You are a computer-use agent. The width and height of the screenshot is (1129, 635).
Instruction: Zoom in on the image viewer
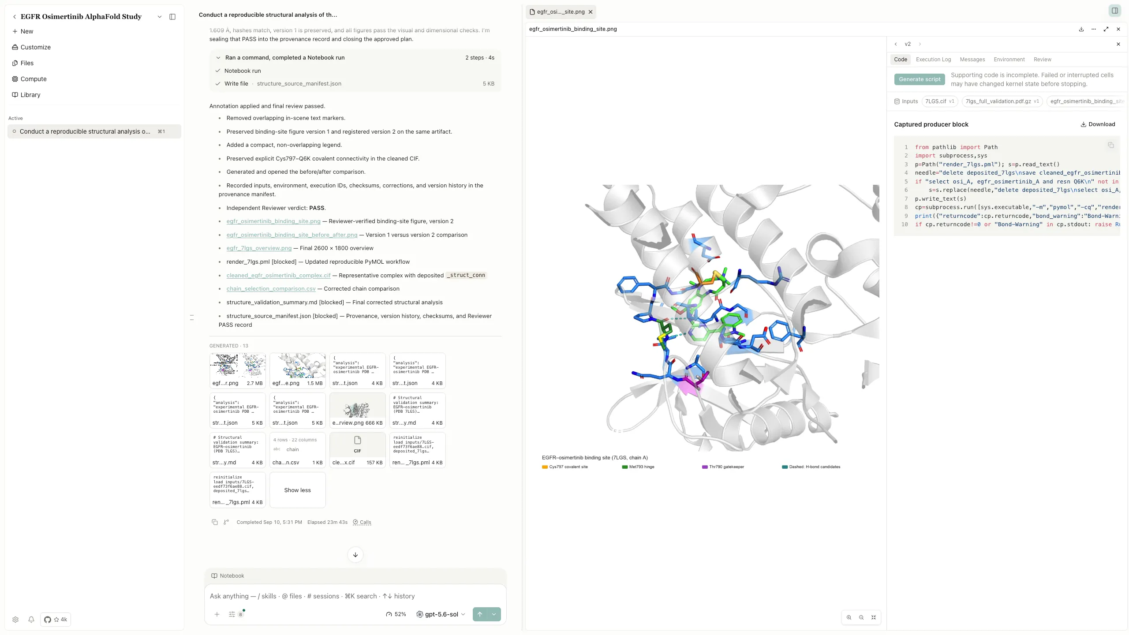coord(849,617)
